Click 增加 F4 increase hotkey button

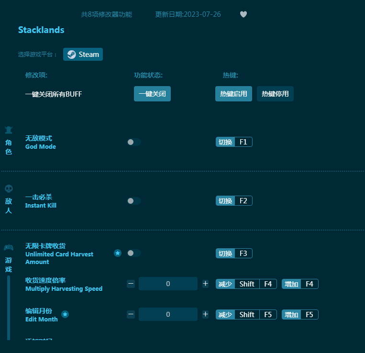[x=300, y=284]
